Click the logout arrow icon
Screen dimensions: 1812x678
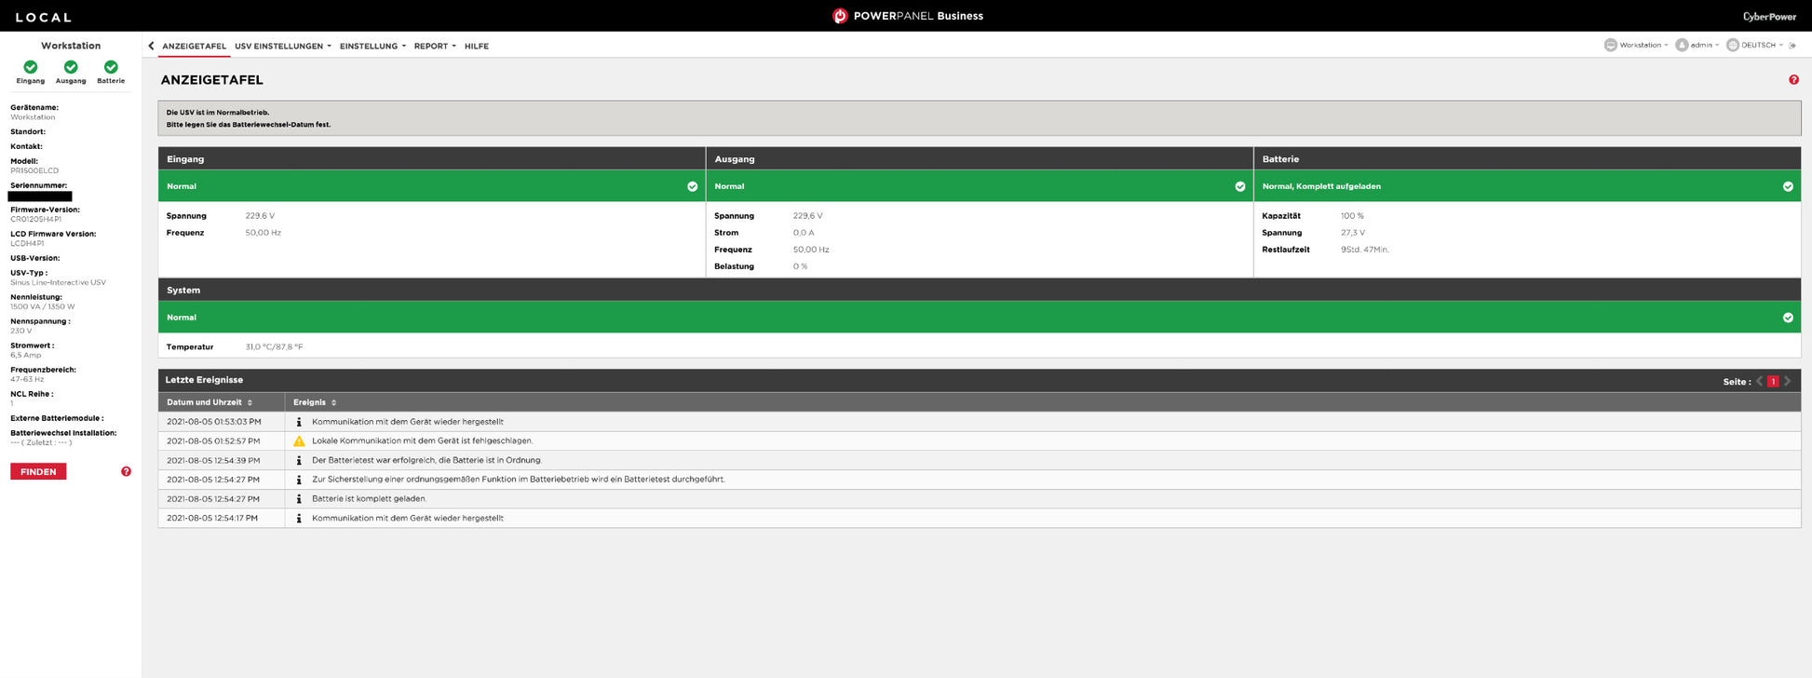[x=1792, y=46]
